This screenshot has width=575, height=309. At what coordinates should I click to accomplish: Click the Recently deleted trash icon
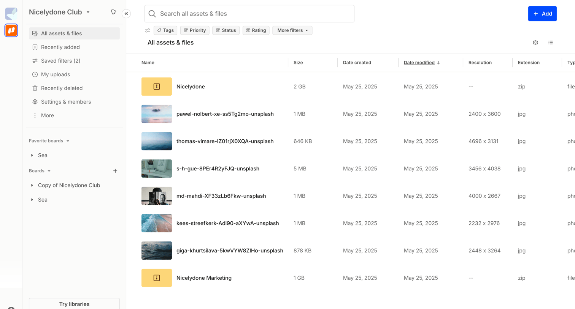coord(35,88)
